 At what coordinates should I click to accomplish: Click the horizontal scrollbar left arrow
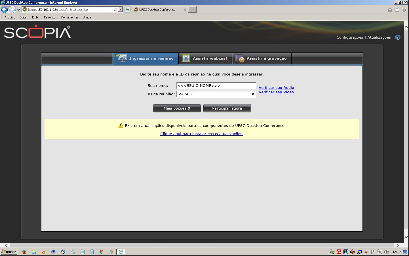click(x=6, y=245)
